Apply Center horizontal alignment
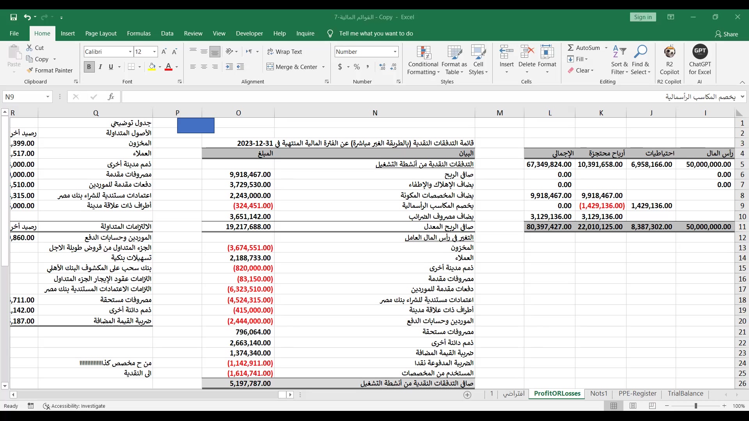Image resolution: width=749 pixels, height=421 pixels. tap(204, 67)
